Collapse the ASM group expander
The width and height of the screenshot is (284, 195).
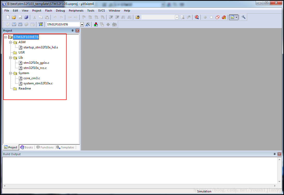(x=11, y=42)
